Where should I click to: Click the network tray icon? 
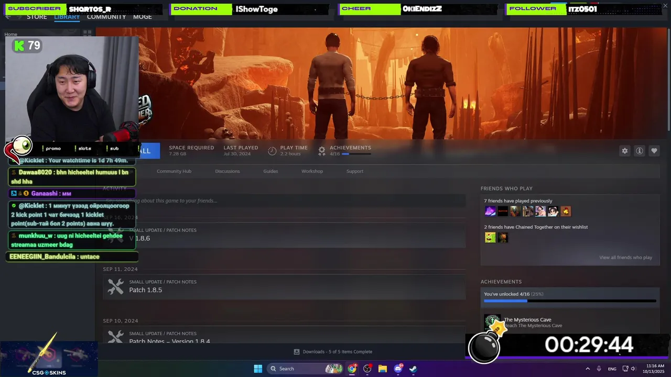[x=625, y=369]
